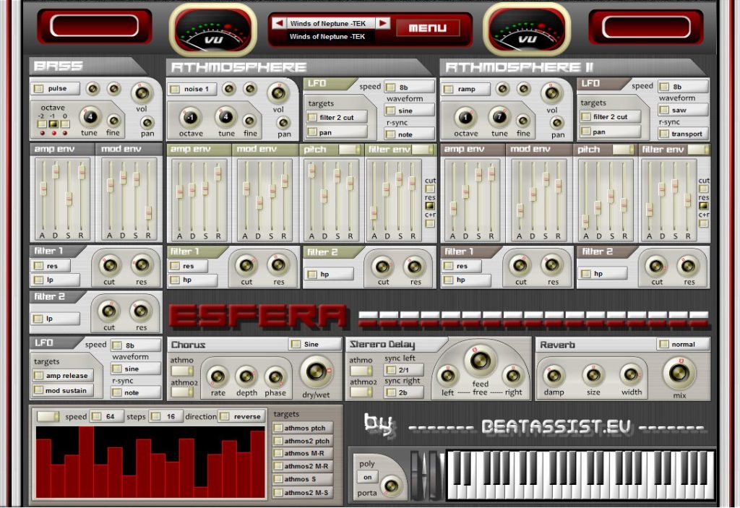740x508 pixels.
Task: Adjust Bass filter 1 cut knob
Action: [110, 265]
